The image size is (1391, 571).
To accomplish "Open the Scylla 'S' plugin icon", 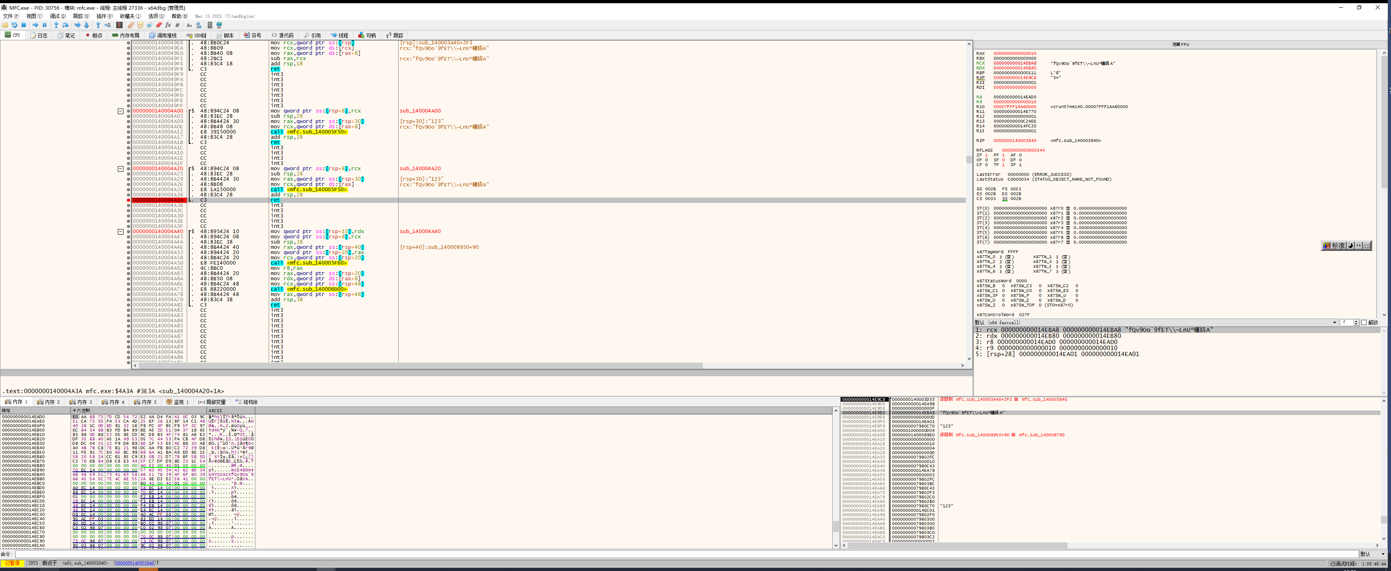I will pyautogui.click(x=119, y=25).
